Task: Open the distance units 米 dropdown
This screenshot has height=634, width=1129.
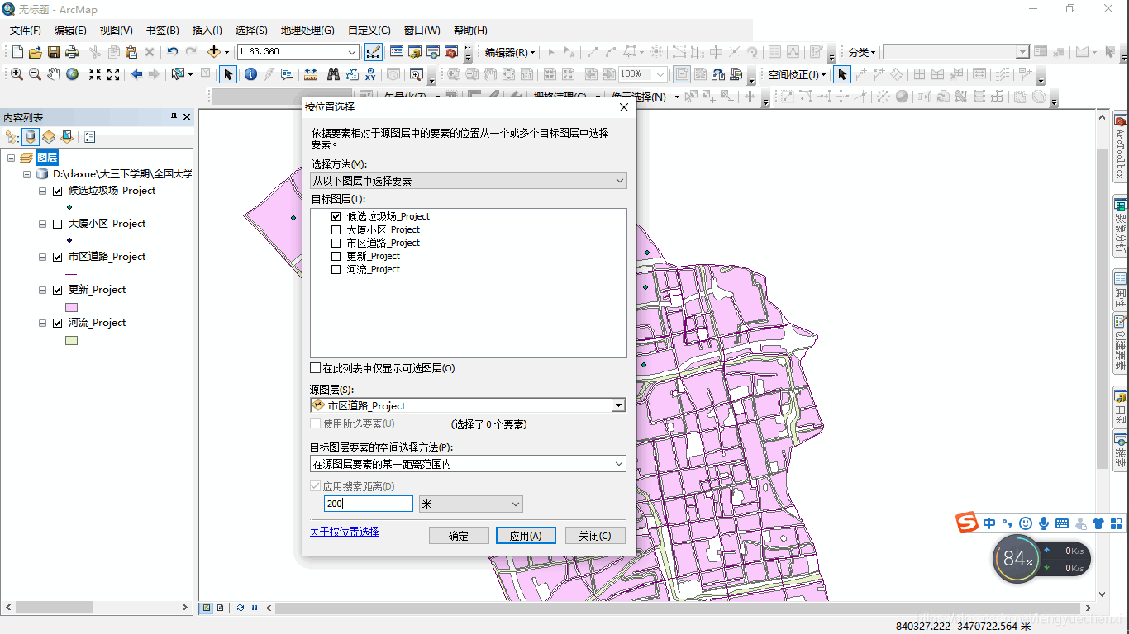Action: coord(471,504)
